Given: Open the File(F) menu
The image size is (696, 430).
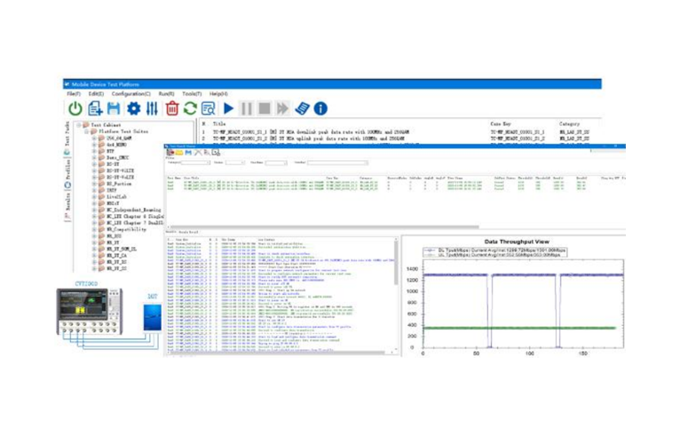Looking at the screenshot, I should 73,93.
